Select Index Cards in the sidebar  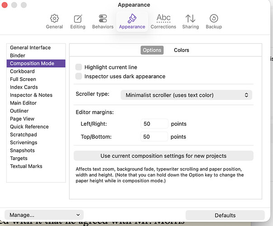tap(36, 87)
